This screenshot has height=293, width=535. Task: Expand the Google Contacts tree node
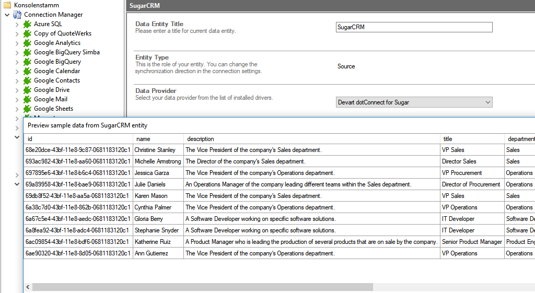point(17,81)
